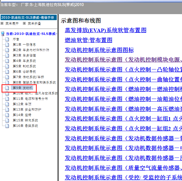Click the page icon beside 第6章 诊断导航
Screen dimensions: 182x181
(7, 72)
